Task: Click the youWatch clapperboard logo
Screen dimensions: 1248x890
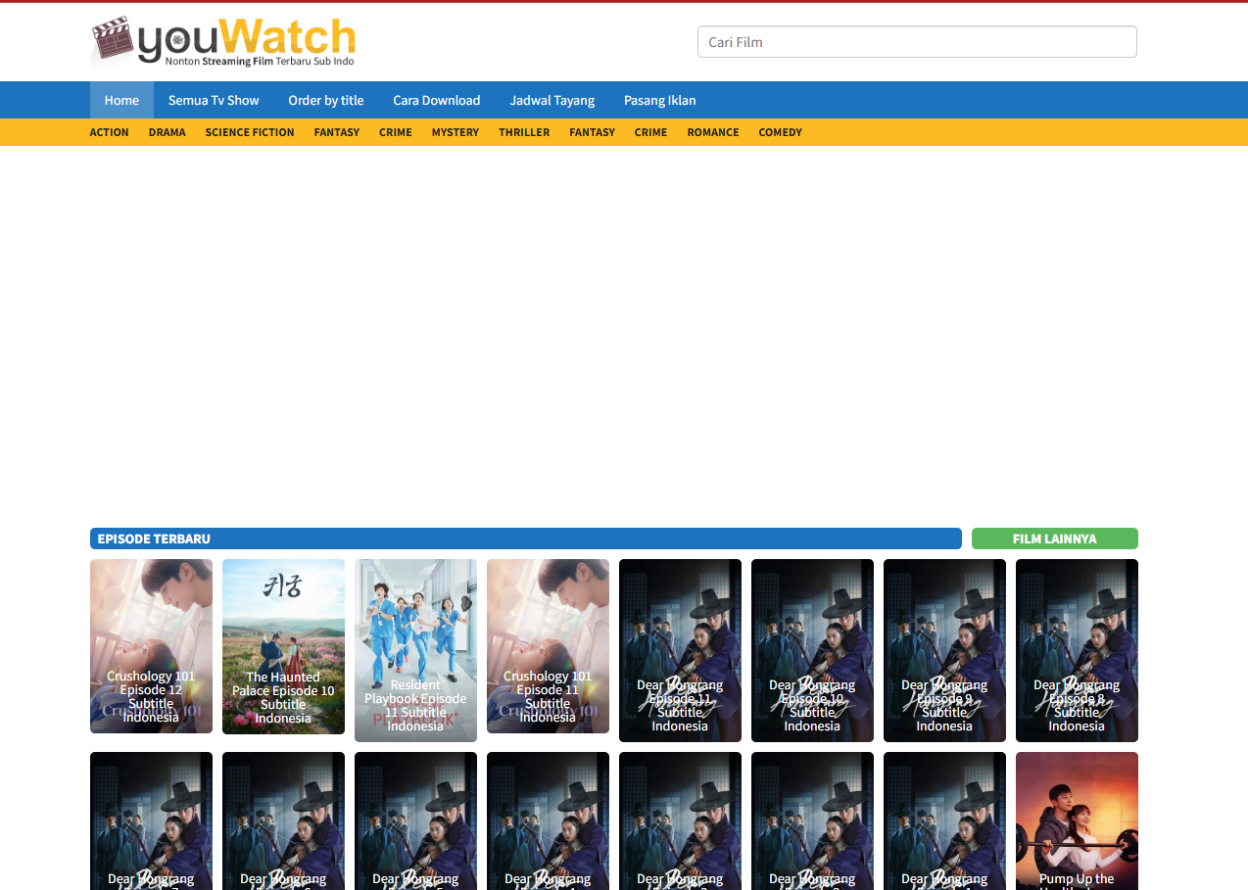Action: (x=222, y=42)
